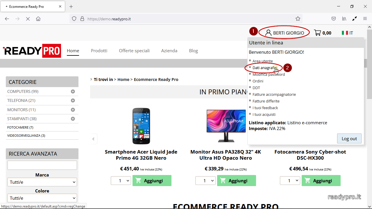The width and height of the screenshot is (372, 209).
Task: Click the extension tools icon in toolbar
Action: tap(355, 19)
